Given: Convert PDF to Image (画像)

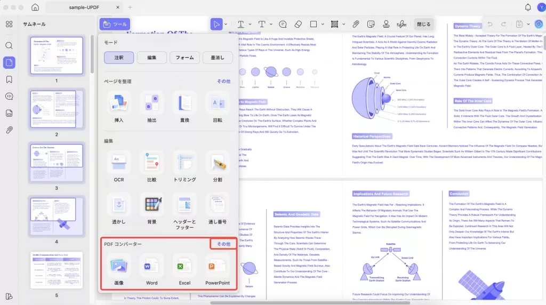Looking at the screenshot, I should (119, 270).
